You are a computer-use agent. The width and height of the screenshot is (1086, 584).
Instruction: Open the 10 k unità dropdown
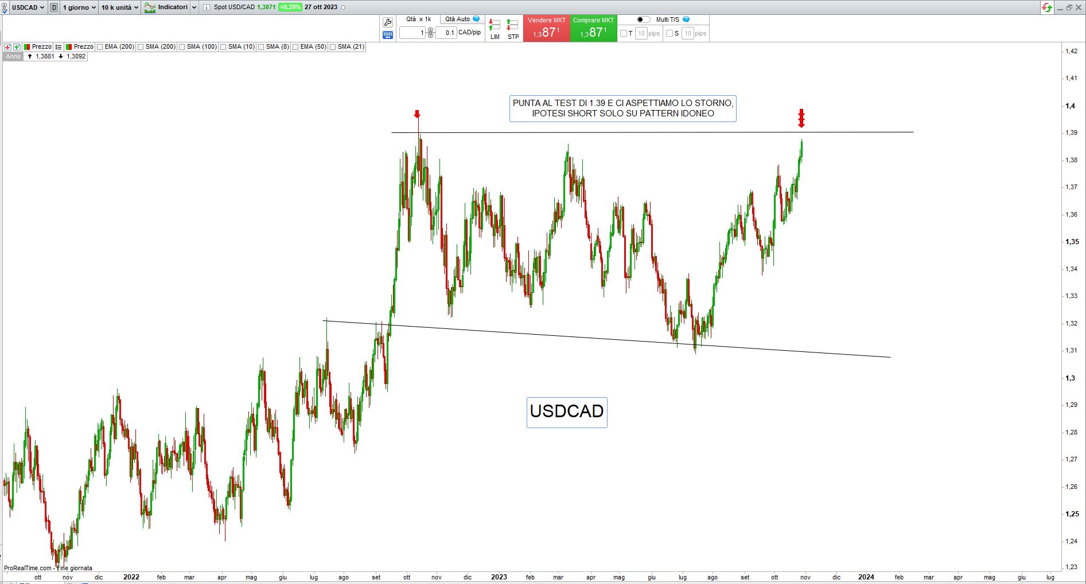click(120, 7)
